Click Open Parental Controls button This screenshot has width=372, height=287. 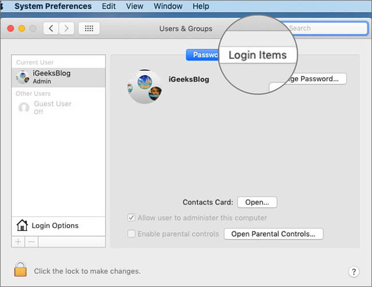pyautogui.click(x=273, y=234)
